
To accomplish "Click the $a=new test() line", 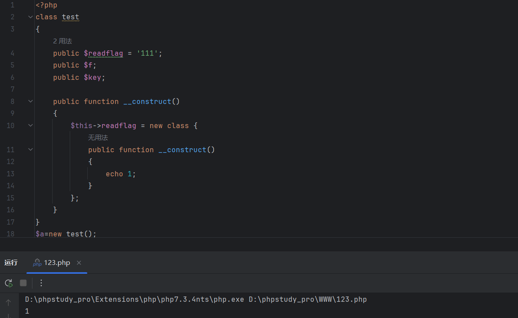I will point(66,234).
